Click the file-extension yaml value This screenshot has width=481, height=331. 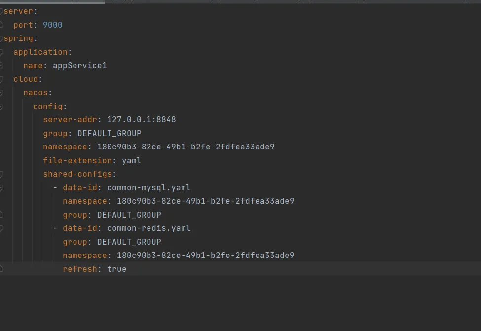[x=131, y=161]
